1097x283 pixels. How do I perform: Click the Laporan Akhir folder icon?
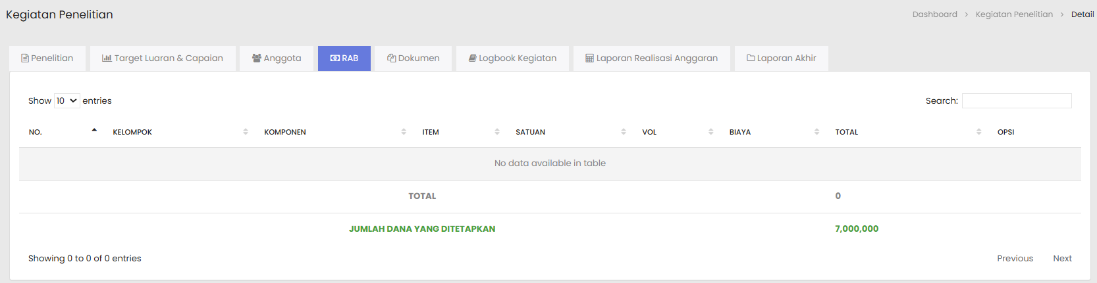[751, 58]
